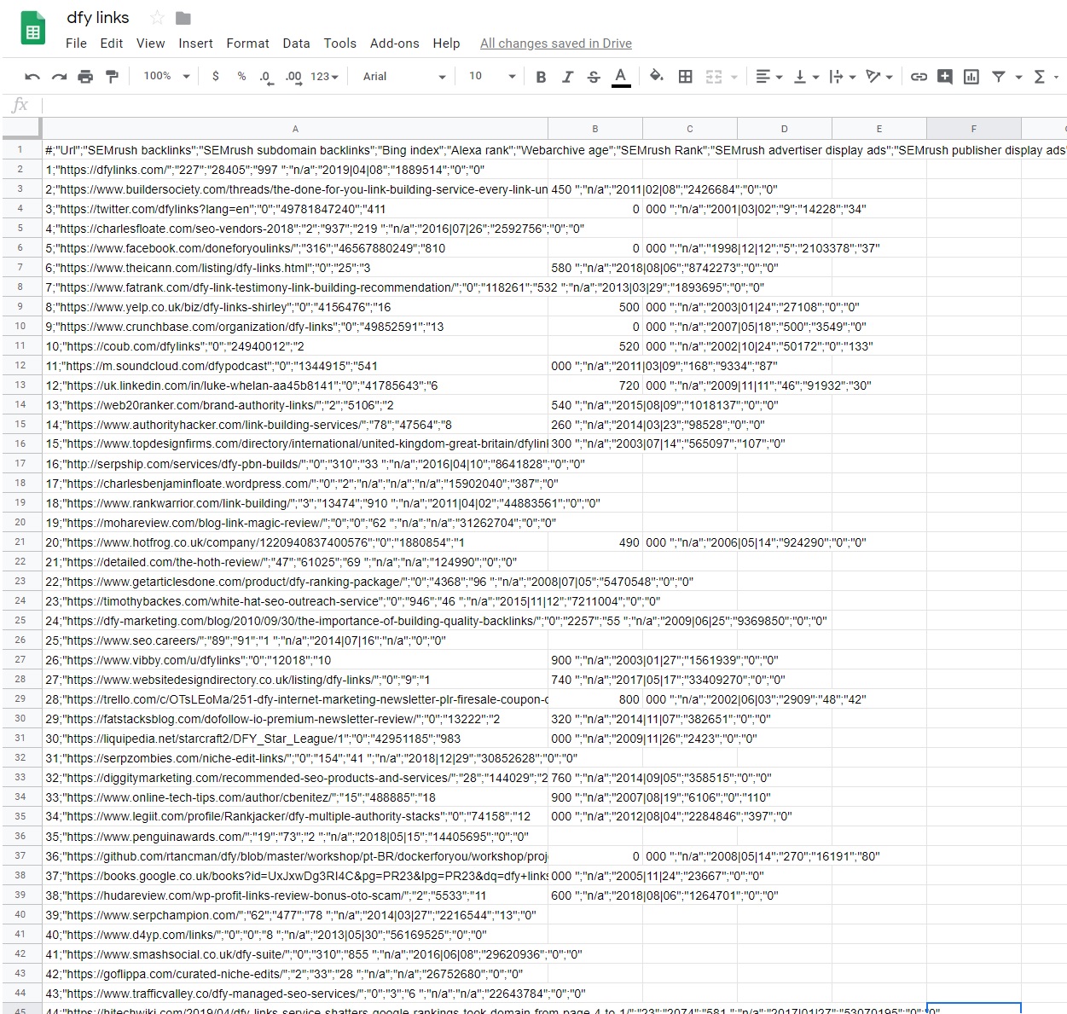Open Horizontal align dropdown
1067x1014 pixels.
click(768, 77)
